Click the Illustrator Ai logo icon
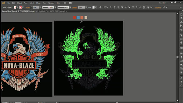 click(x=3, y=3)
